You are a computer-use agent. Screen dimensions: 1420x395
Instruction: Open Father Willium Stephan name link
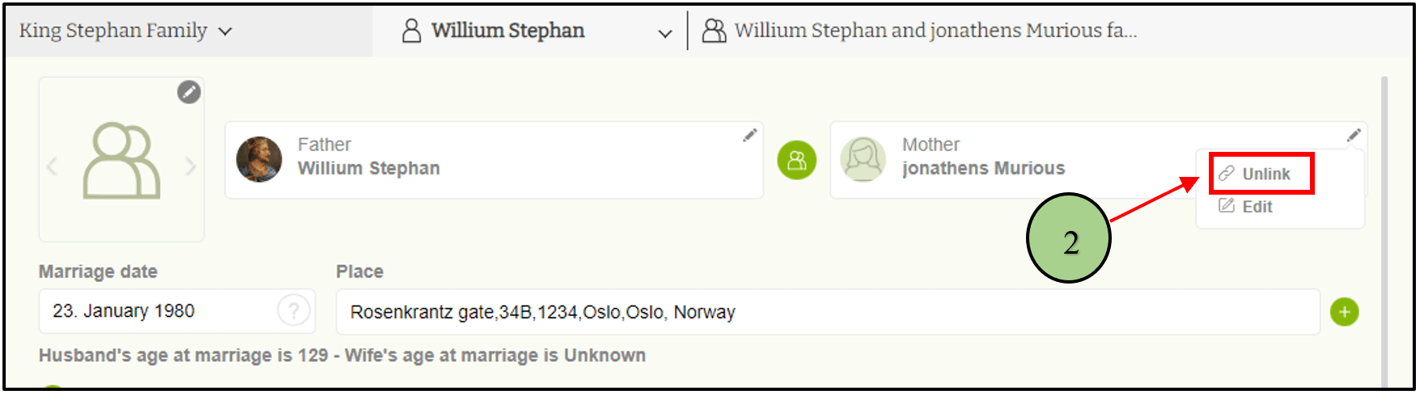coord(369,168)
